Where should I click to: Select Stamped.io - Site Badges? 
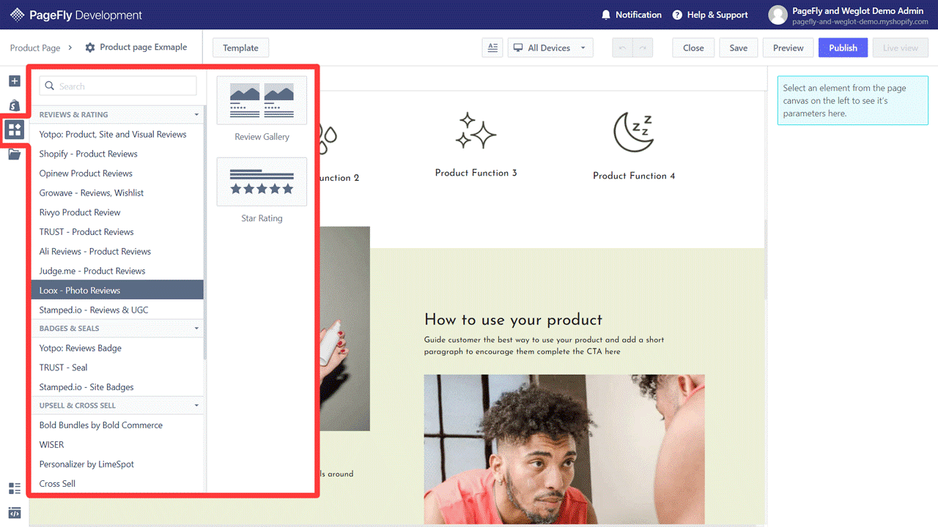coord(117,387)
